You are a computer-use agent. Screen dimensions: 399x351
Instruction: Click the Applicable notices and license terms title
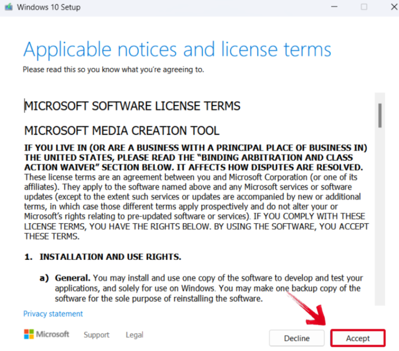tap(177, 50)
